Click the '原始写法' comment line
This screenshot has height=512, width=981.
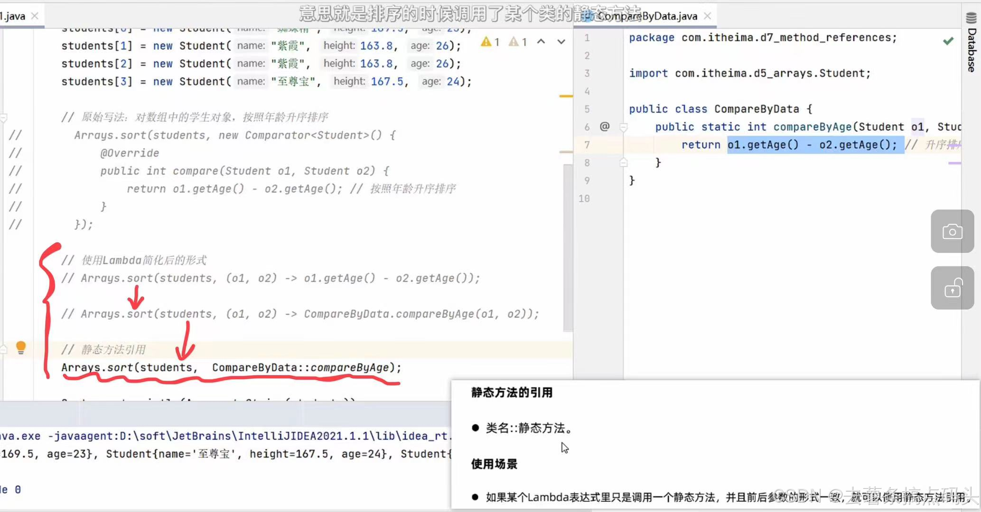(195, 117)
